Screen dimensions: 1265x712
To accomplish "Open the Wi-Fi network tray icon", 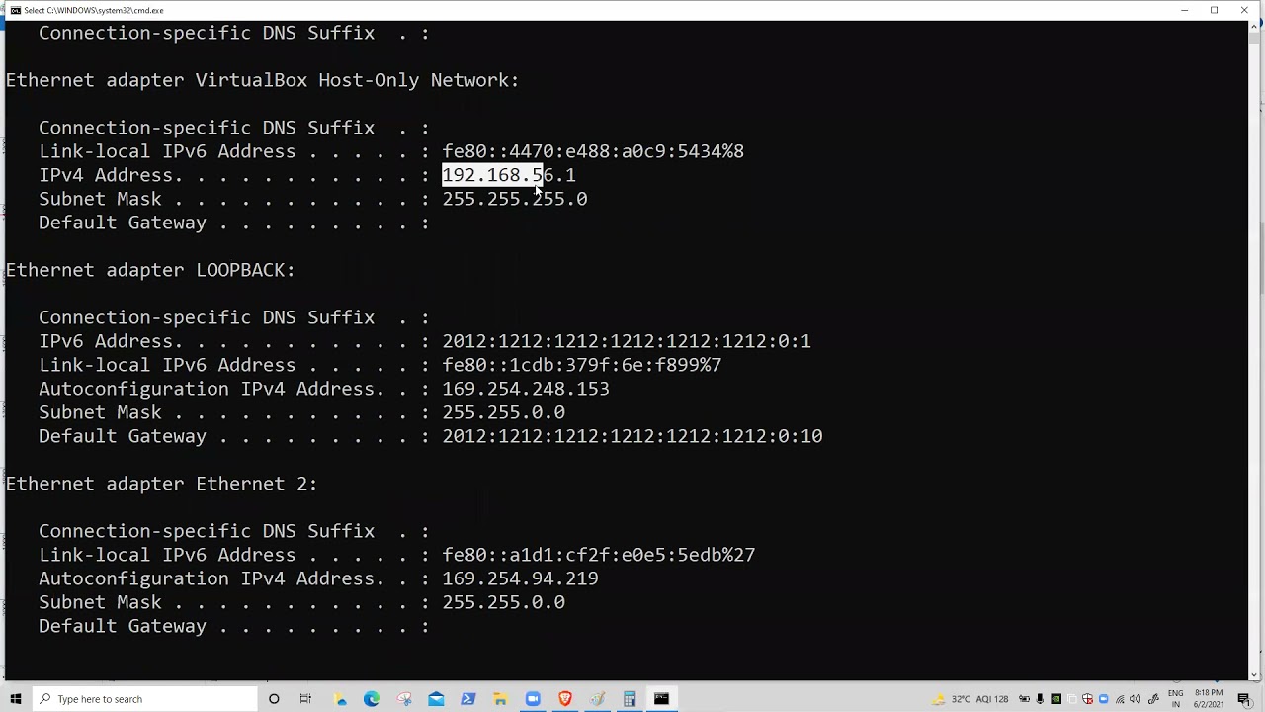I will pos(1120,699).
